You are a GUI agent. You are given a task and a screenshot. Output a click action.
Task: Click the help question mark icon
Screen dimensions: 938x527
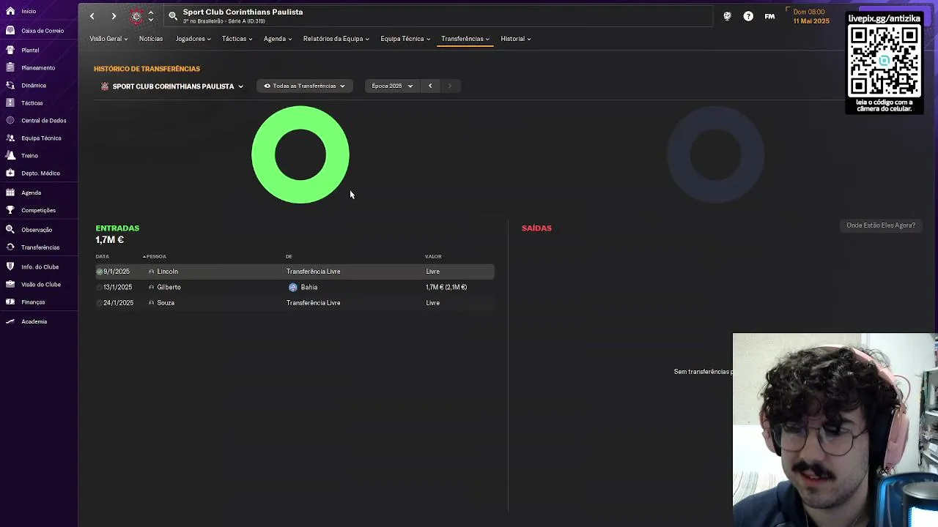(x=748, y=16)
